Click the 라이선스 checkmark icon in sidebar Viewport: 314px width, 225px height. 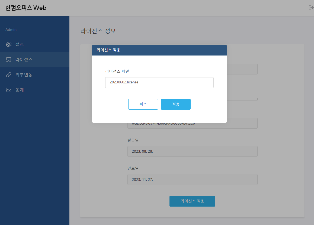click(x=9, y=60)
